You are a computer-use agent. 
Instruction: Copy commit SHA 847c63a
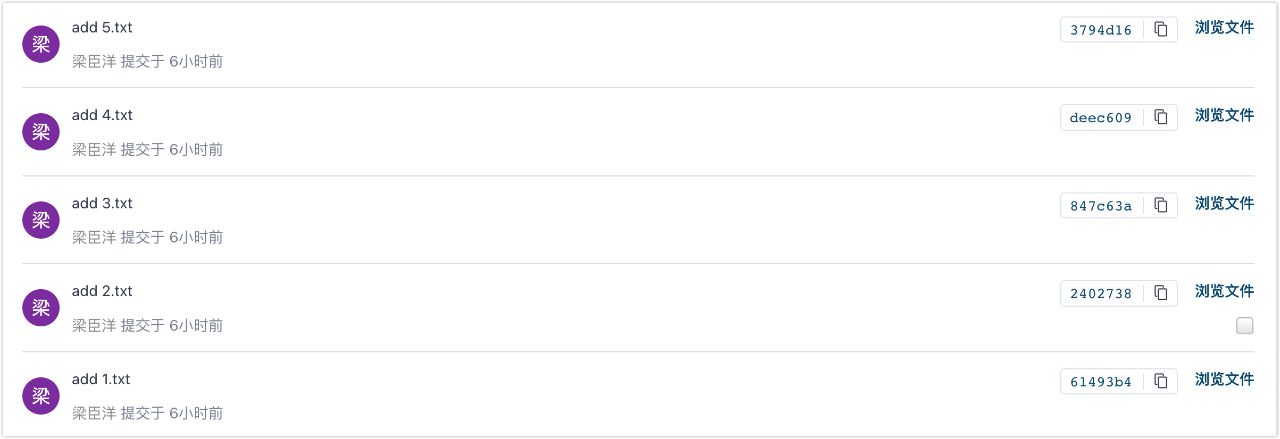[1161, 205]
